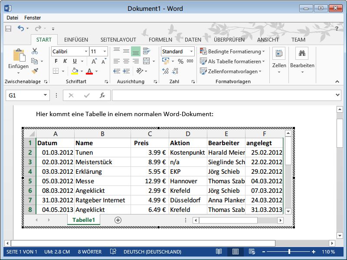
Task: Apply percent style format
Action: click(180, 61)
